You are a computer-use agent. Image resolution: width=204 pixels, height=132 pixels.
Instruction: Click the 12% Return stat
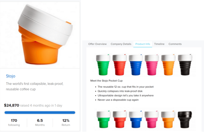pos(66,123)
